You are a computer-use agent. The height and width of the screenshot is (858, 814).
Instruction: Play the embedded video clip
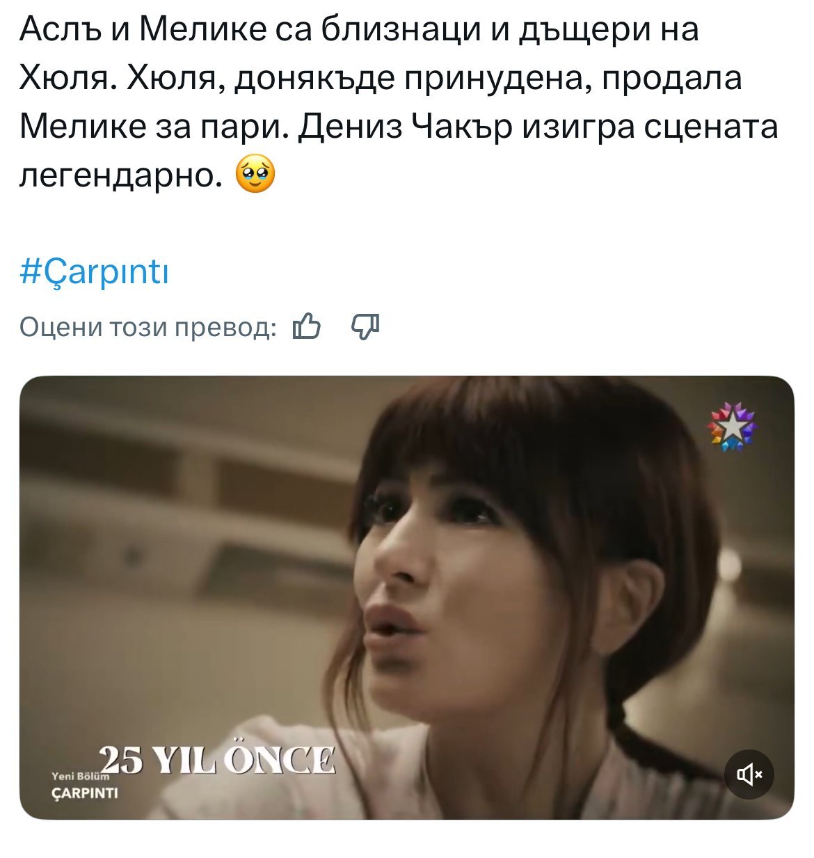[x=406, y=597]
